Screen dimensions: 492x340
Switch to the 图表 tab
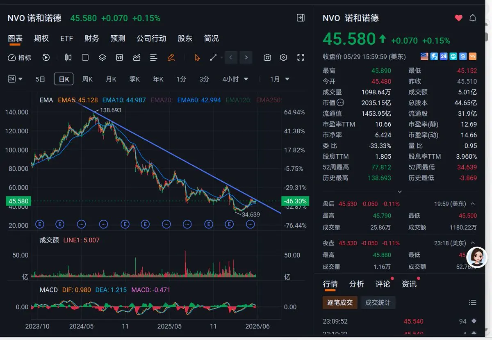coord(15,39)
